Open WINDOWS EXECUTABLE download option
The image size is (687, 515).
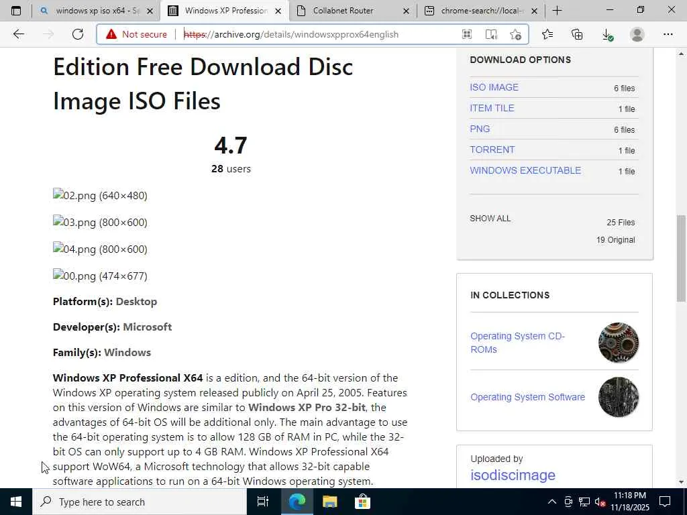(525, 170)
